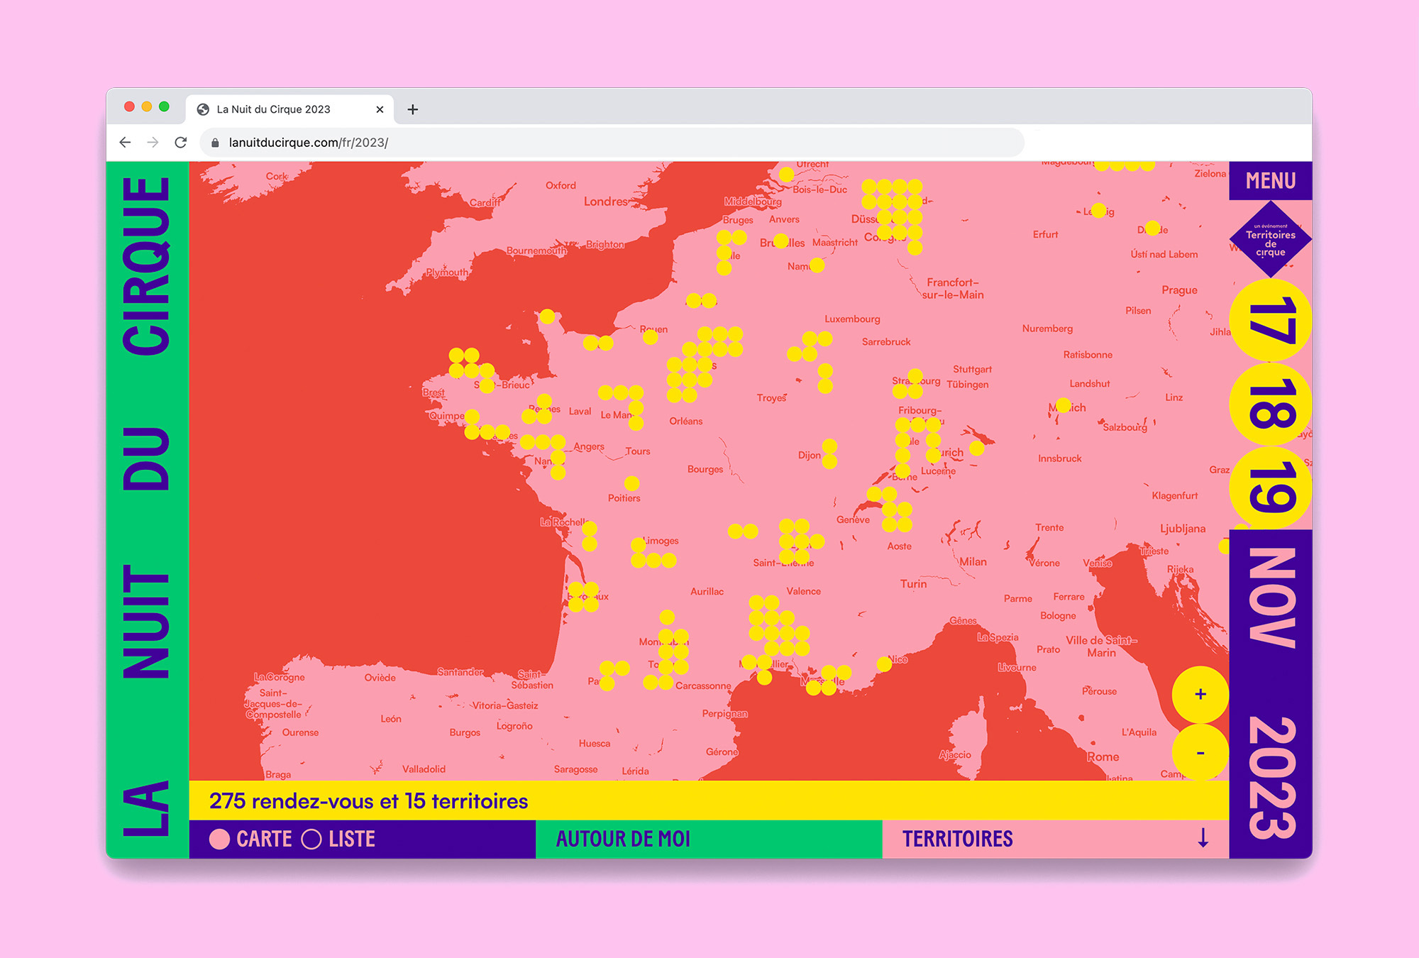Click the yellow event dot near Poitiers
This screenshot has width=1419, height=958.
(x=632, y=483)
